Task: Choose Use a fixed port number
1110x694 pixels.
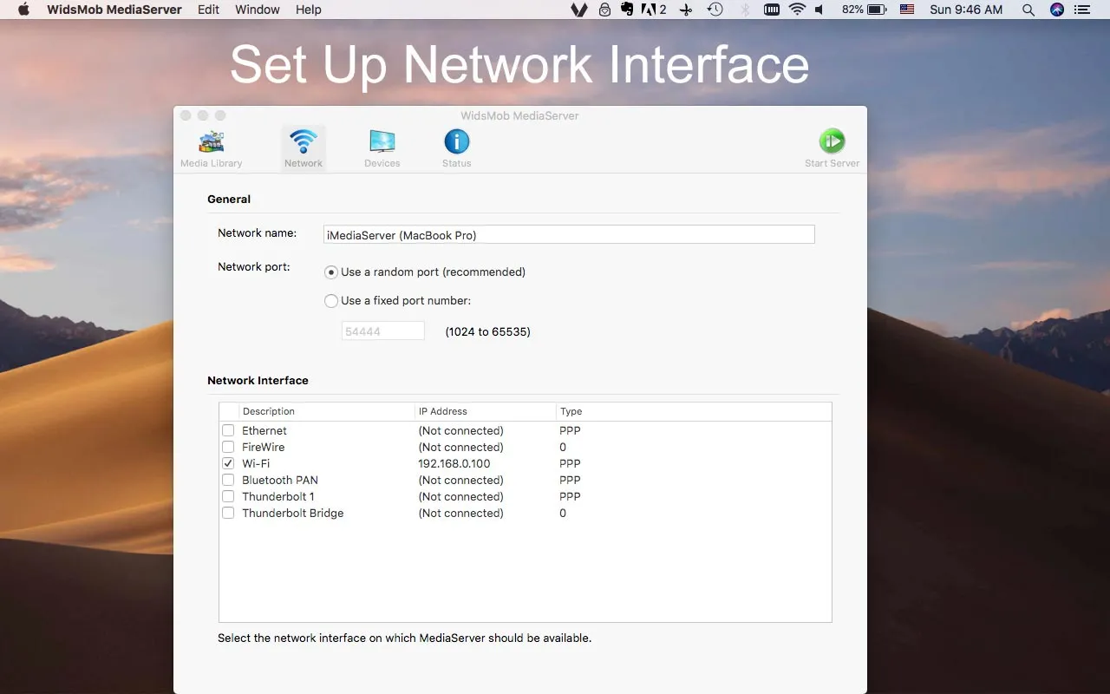Action: click(331, 301)
